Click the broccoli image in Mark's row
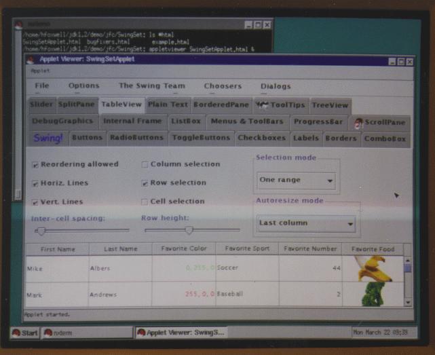 click(x=374, y=294)
